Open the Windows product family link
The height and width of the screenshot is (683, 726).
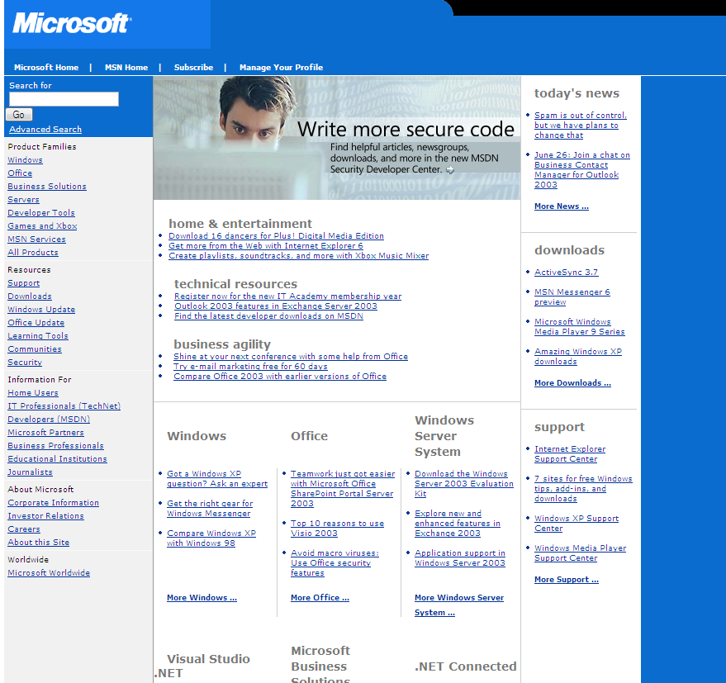point(24,159)
